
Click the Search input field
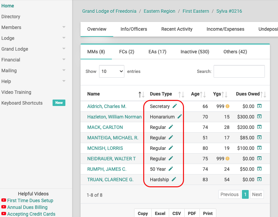tap(239, 72)
